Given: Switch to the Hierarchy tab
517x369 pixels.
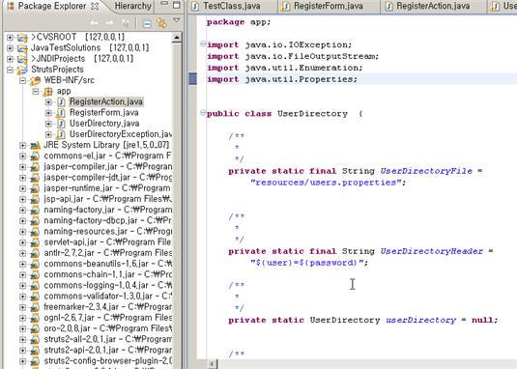Looking at the screenshot, I should click(x=133, y=6).
